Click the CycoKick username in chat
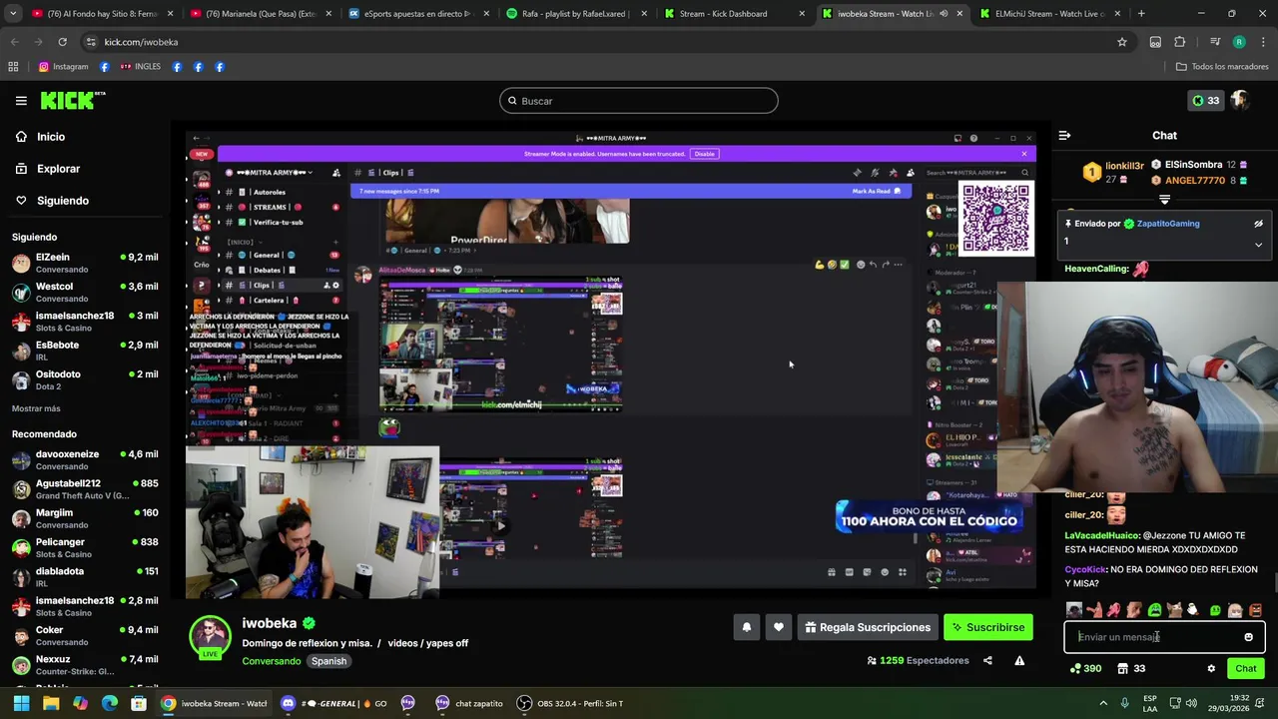 coord(1085,569)
